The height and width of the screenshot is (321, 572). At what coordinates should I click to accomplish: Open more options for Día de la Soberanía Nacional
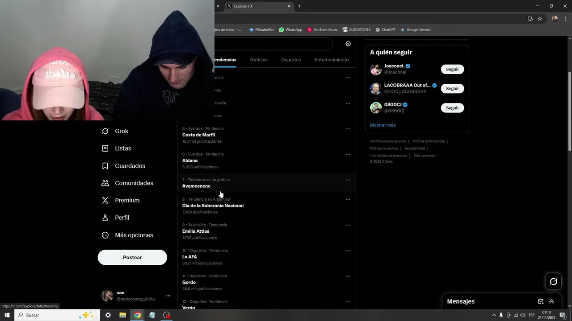[348, 200]
